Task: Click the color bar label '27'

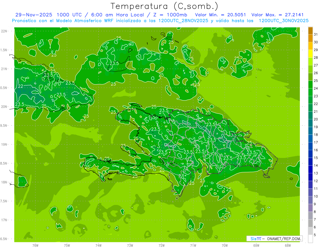Action: click(316, 65)
